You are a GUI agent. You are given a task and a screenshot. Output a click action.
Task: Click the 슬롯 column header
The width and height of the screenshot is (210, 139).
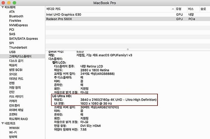(x=203, y=9)
